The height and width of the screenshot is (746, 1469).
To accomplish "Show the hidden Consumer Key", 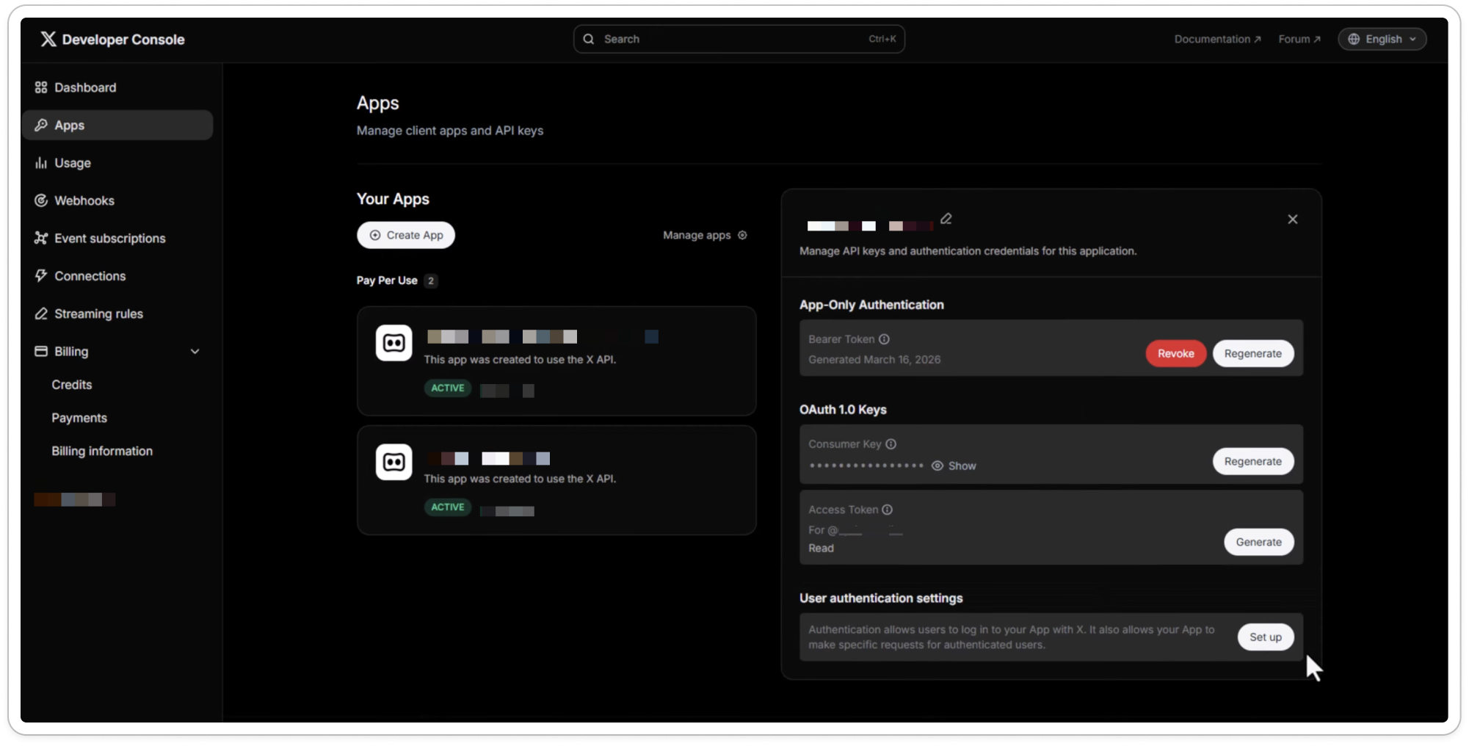I will coord(954,466).
